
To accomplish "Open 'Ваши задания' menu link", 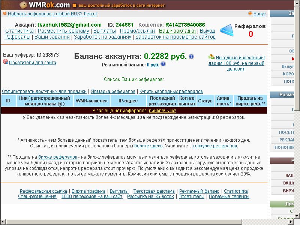I will pos(52,37).
